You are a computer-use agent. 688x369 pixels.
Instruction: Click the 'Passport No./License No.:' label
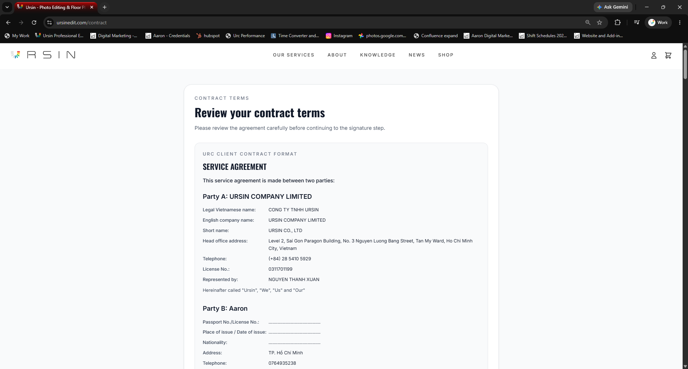coord(231,322)
